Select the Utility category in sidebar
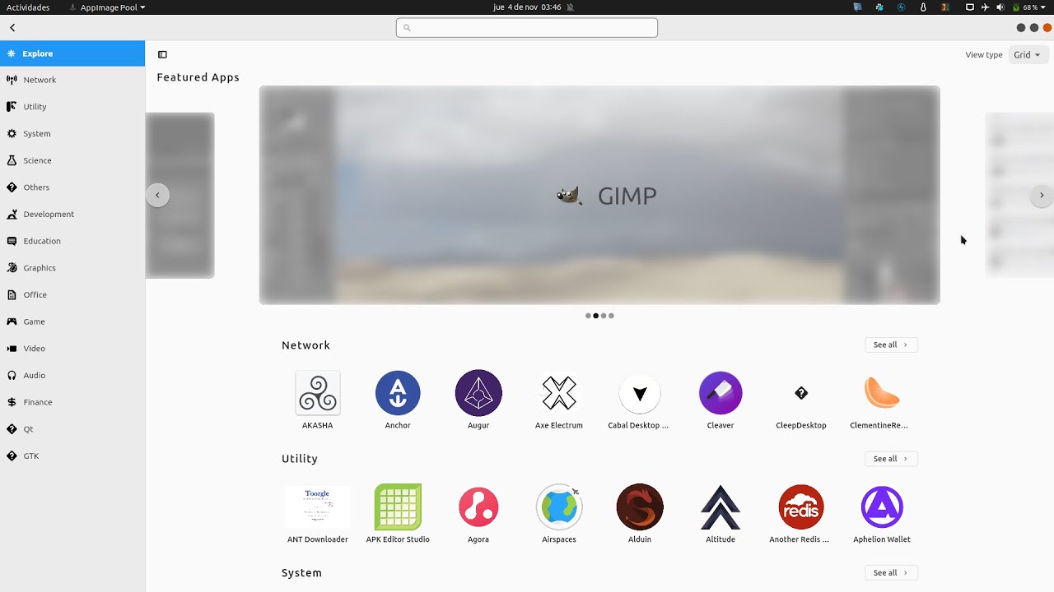The width and height of the screenshot is (1054, 592). 72,107
